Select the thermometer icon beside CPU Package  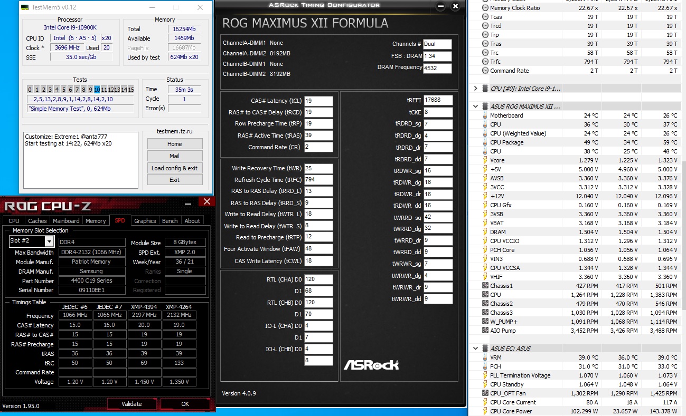(485, 142)
